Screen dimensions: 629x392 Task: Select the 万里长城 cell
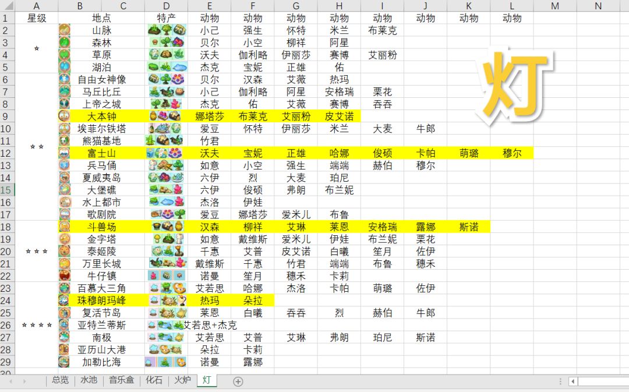pyautogui.click(x=101, y=264)
